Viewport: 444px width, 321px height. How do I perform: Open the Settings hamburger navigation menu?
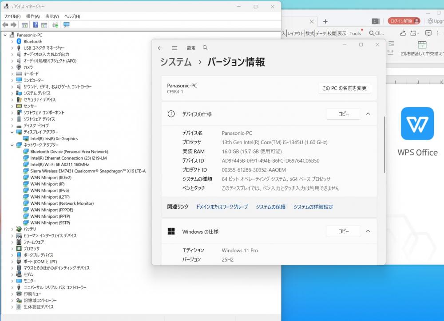(x=174, y=48)
